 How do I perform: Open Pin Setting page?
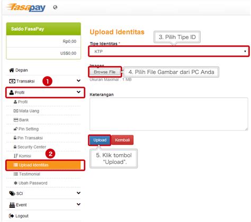pyautogui.click(x=43, y=129)
